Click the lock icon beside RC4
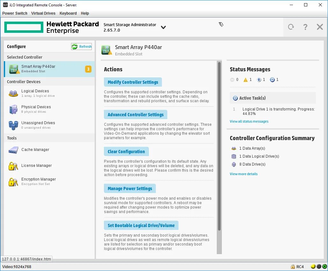 [293, 267]
